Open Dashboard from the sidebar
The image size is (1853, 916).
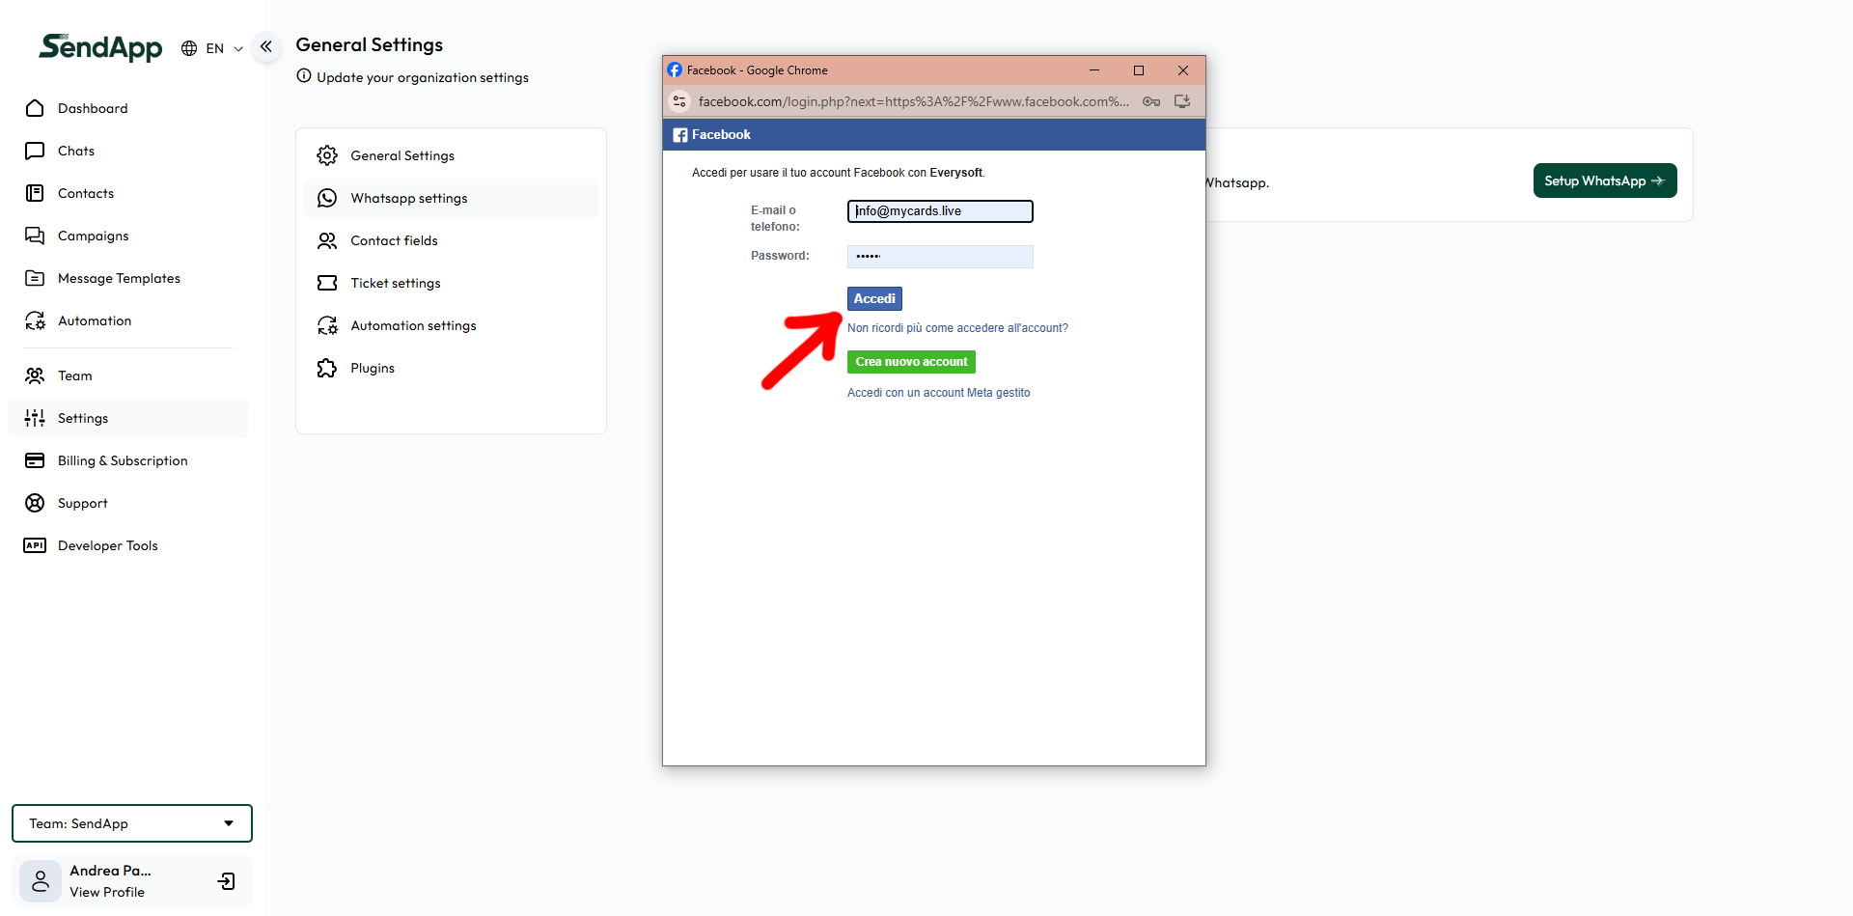pos(93,108)
